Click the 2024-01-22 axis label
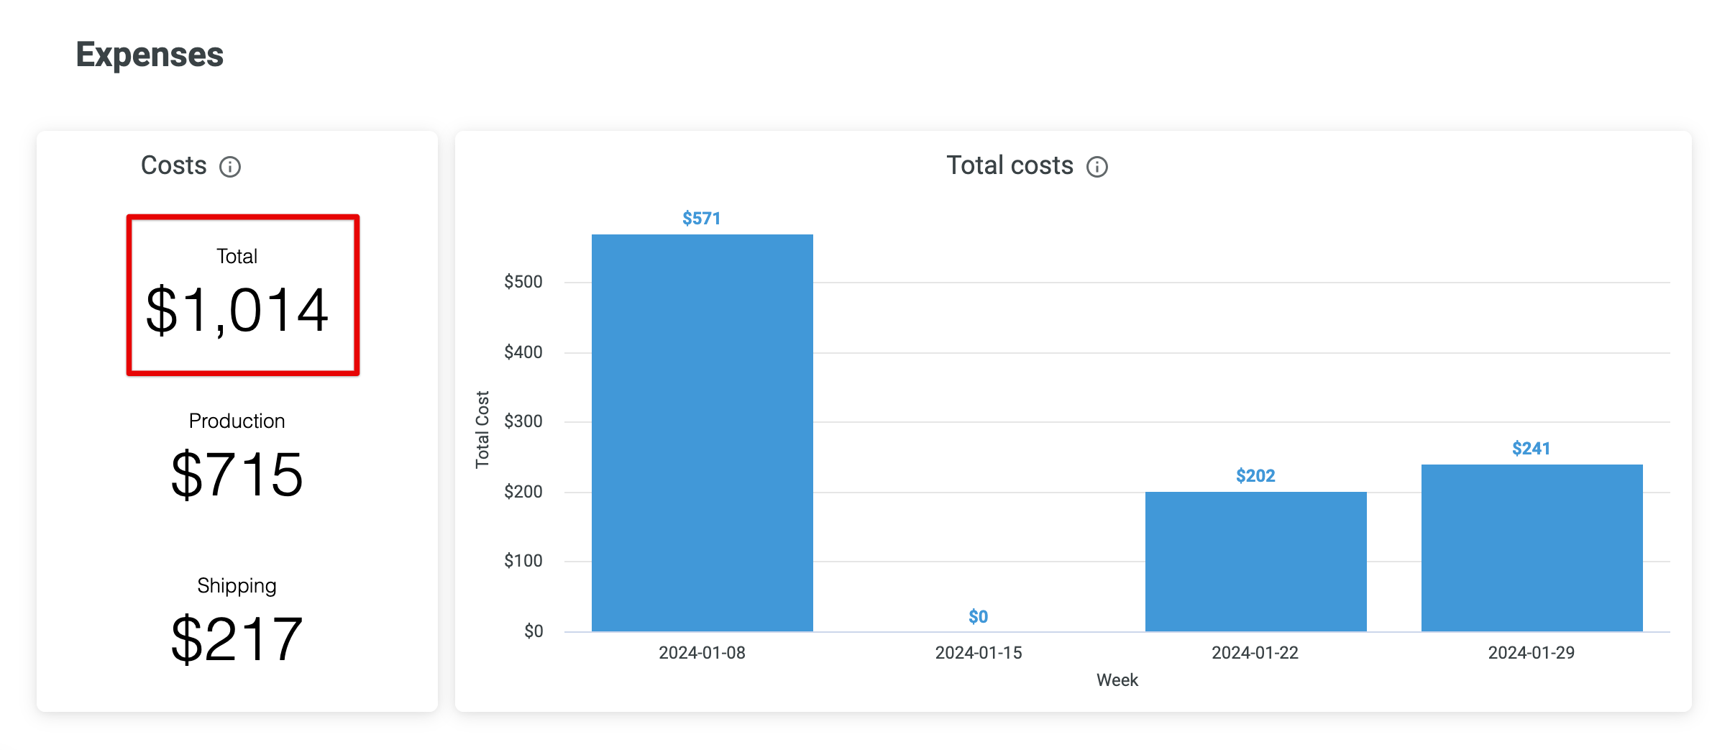The height and width of the screenshot is (750, 1735). click(x=1255, y=652)
